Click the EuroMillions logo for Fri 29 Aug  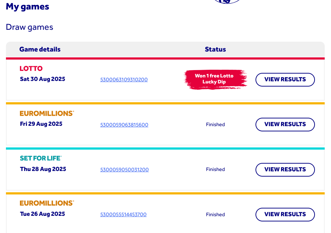click(x=47, y=114)
